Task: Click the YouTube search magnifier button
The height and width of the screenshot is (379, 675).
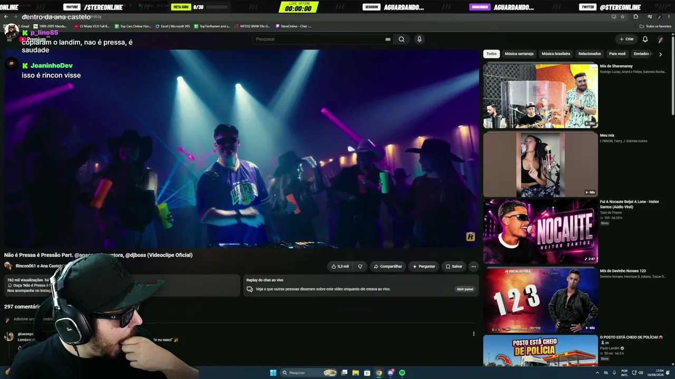Action: tap(401, 39)
